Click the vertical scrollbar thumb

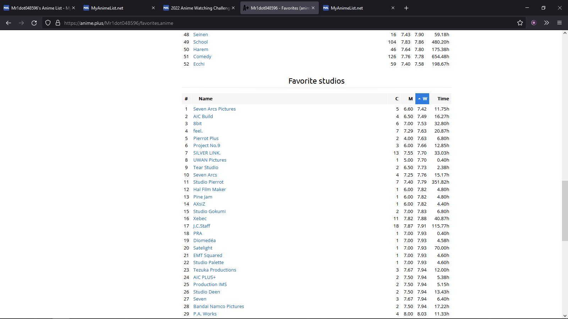[x=565, y=211]
